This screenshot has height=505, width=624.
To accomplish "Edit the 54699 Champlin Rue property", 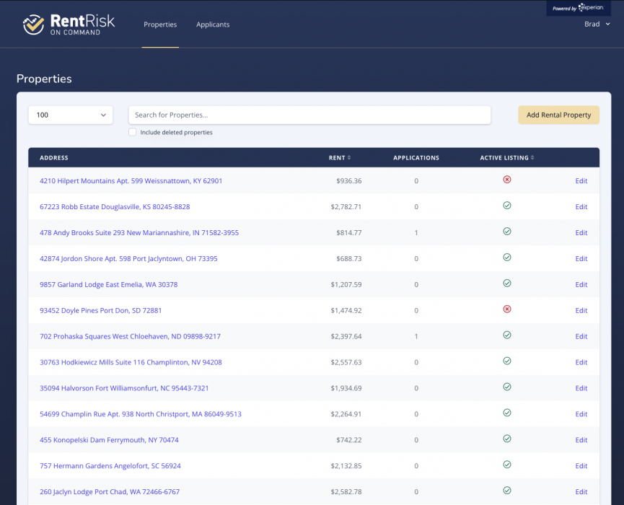I will tap(581, 414).
